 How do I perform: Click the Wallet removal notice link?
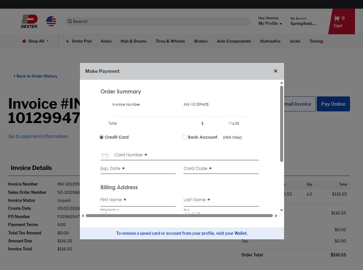[182, 233]
